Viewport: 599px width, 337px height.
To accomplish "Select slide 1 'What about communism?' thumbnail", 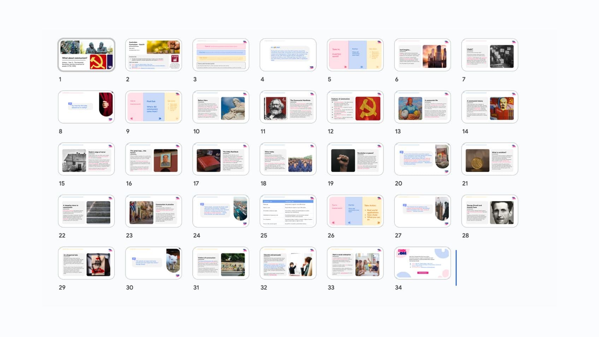I will [x=86, y=55].
